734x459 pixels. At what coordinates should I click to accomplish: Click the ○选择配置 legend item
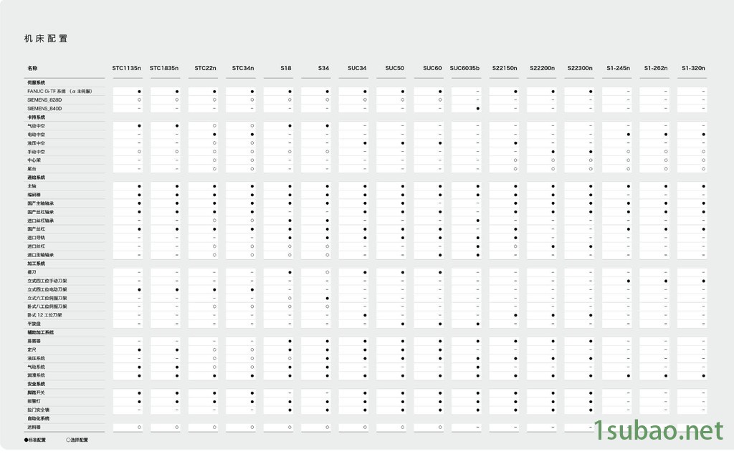[x=77, y=440]
